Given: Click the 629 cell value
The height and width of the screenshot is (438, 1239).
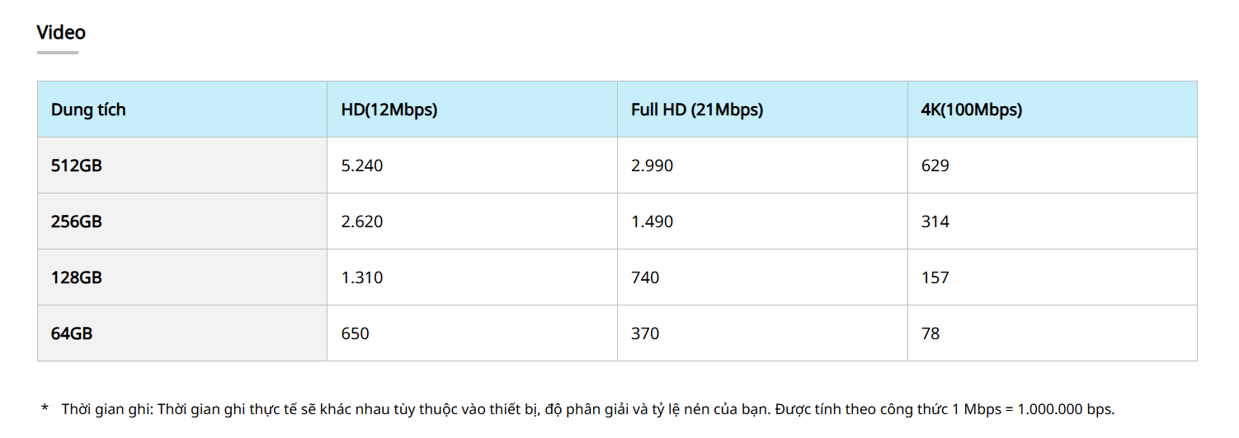Looking at the screenshot, I should coord(935,165).
